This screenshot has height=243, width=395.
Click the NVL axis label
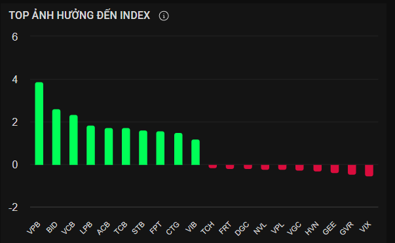[x=260, y=228]
